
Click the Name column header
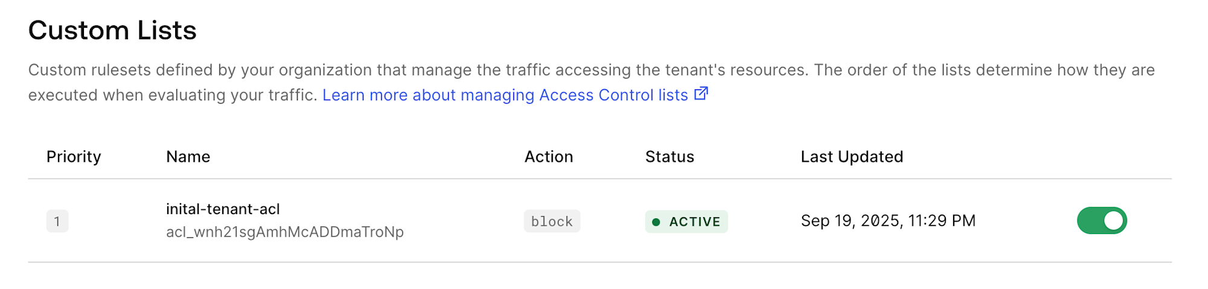tap(188, 157)
